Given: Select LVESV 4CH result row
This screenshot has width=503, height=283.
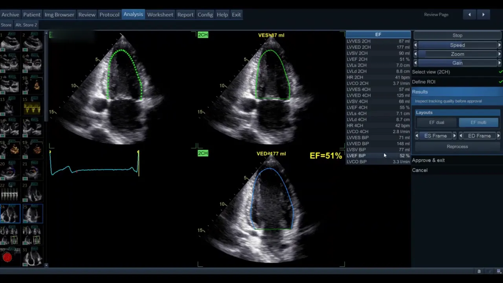Looking at the screenshot, I should (378, 90).
